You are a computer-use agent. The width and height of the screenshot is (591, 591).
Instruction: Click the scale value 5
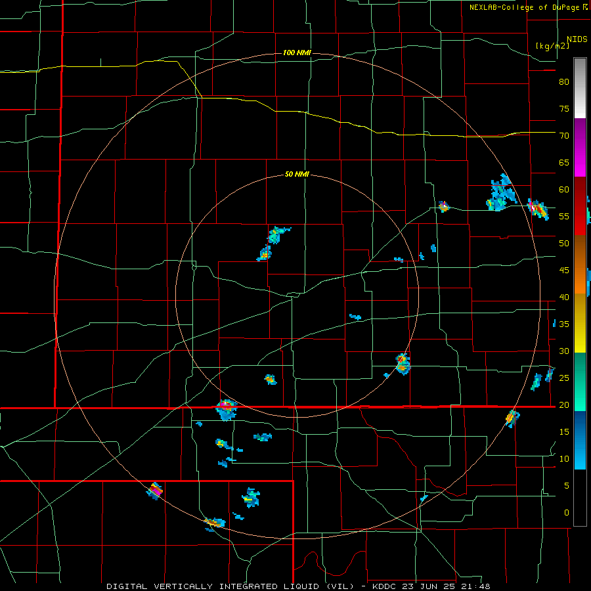(x=567, y=485)
